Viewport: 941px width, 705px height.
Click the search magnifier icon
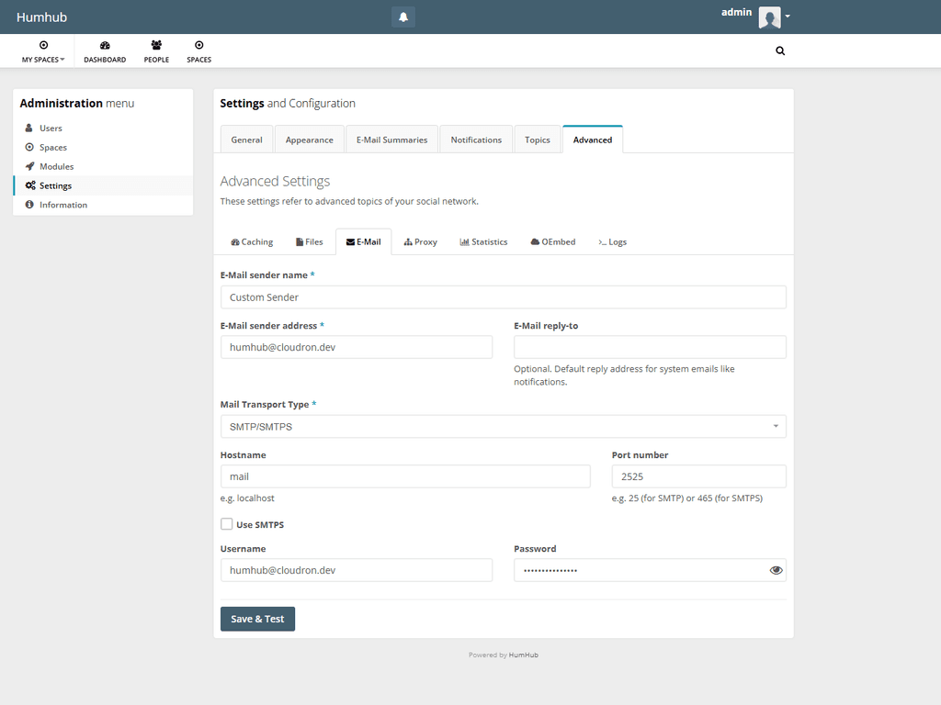tap(780, 51)
